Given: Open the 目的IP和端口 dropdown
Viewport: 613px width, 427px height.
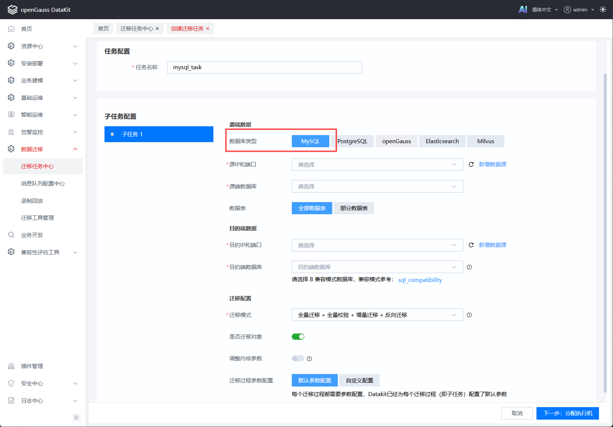Looking at the screenshot, I should (x=377, y=245).
